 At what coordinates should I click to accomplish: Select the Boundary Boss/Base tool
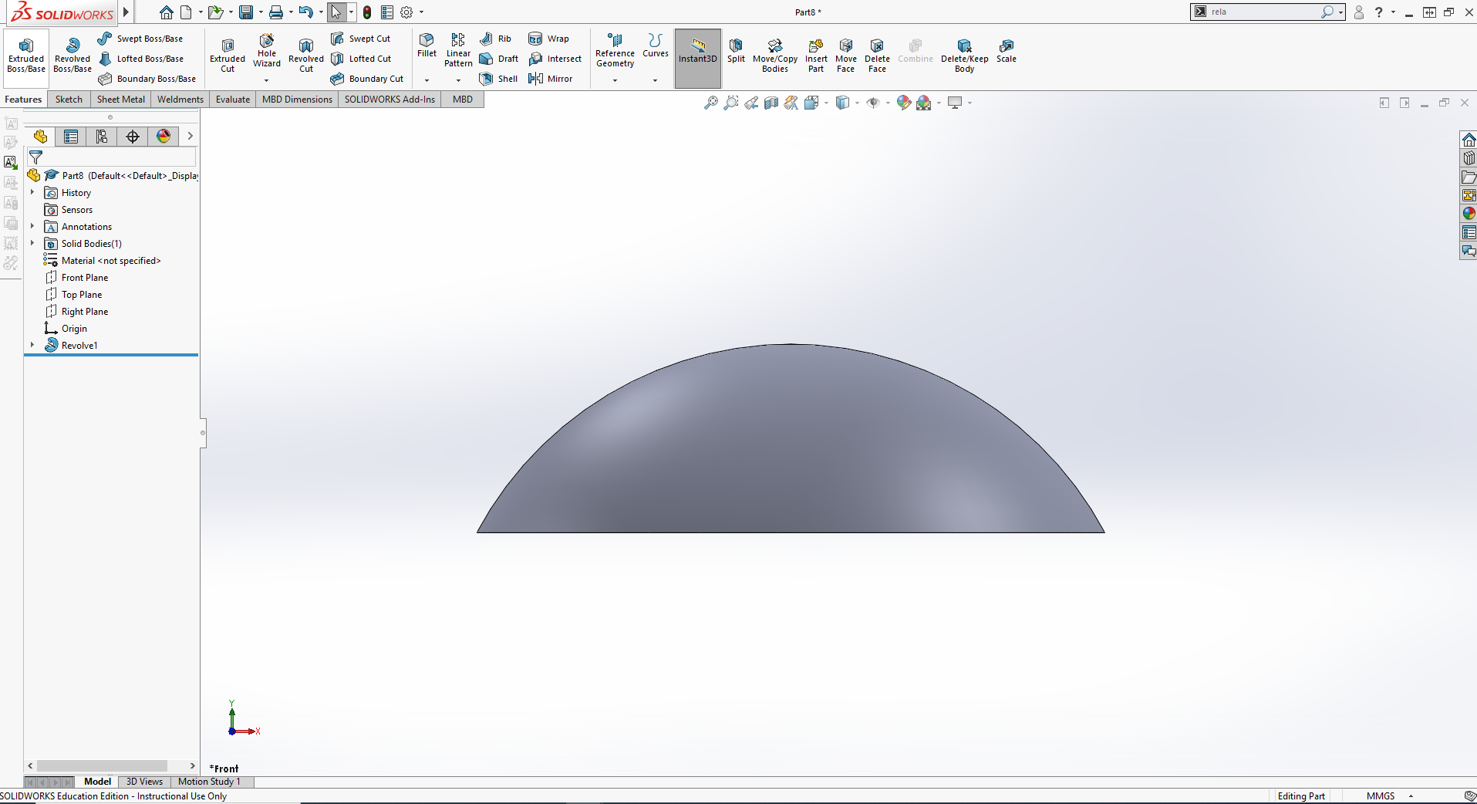click(147, 79)
